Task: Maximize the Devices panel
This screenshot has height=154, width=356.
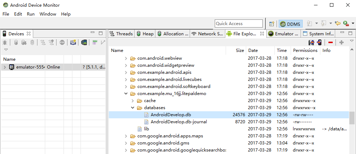Action: click(x=101, y=33)
